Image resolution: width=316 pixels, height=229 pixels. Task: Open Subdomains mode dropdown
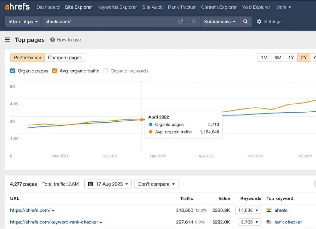pyautogui.click(x=219, y=22)
